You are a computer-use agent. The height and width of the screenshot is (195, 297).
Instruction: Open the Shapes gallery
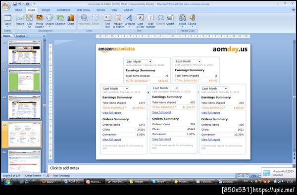pos(49,21)
